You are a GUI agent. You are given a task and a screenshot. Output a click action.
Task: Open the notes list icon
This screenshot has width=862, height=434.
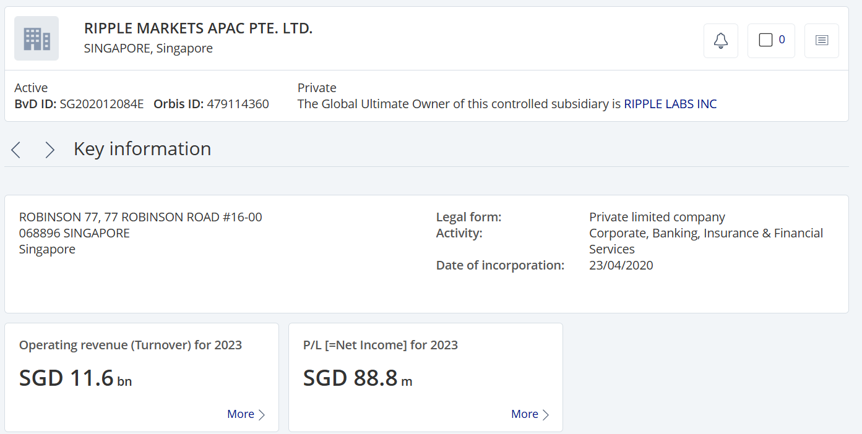[822, 41]
